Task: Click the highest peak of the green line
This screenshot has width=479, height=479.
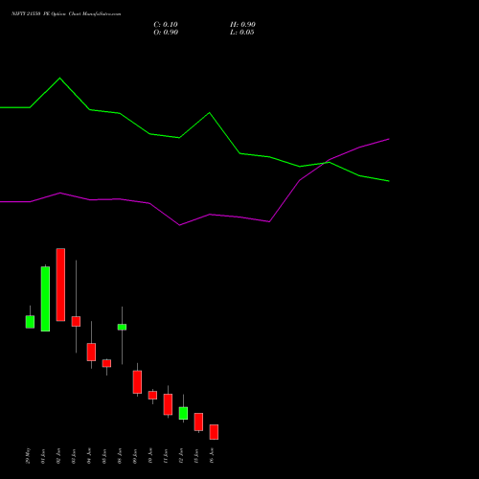Action: [x=60, y=78]
